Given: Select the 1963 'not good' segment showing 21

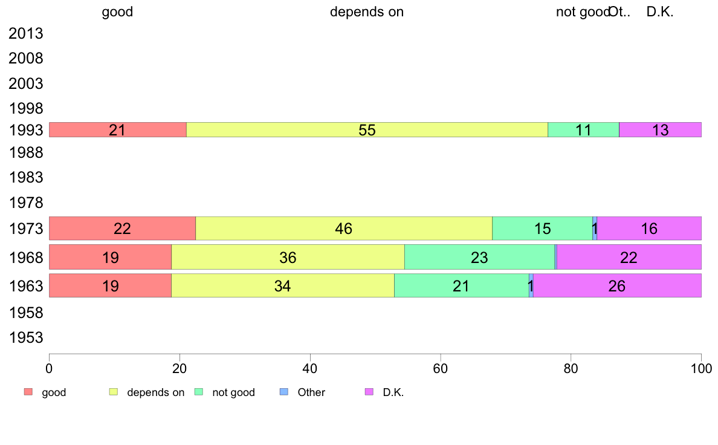Looking at the screenshot, I should point(461,285).
